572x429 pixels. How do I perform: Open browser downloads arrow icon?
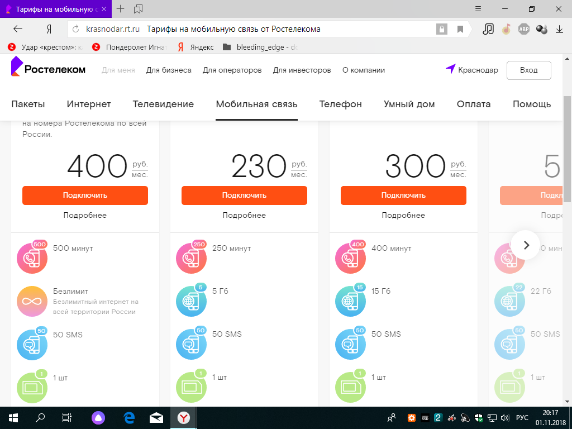pos(559,29)
